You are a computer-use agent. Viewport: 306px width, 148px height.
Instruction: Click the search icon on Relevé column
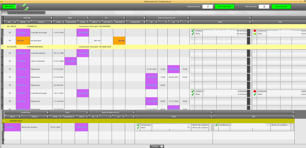pyautogui.click(x=100, y=22)
